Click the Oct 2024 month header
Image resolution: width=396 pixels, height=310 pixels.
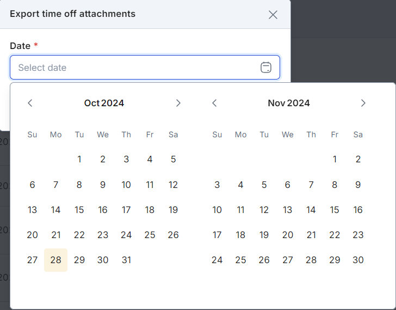104,103
